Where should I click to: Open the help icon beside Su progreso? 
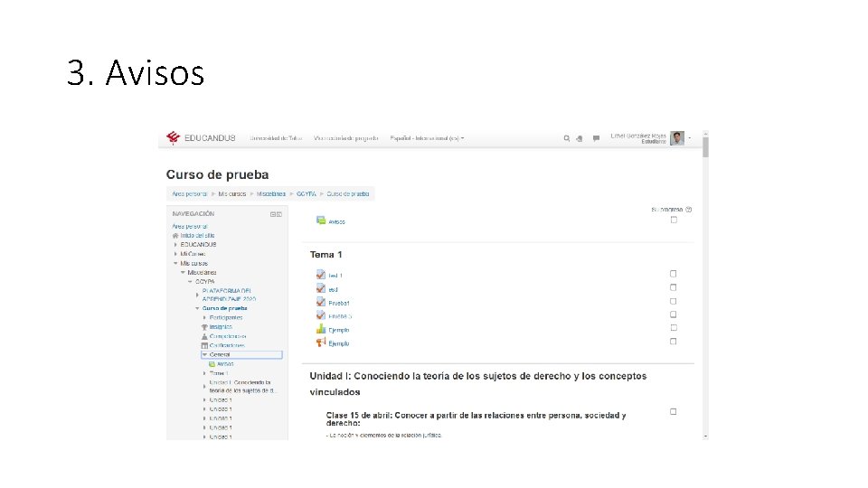coord(689,210)
